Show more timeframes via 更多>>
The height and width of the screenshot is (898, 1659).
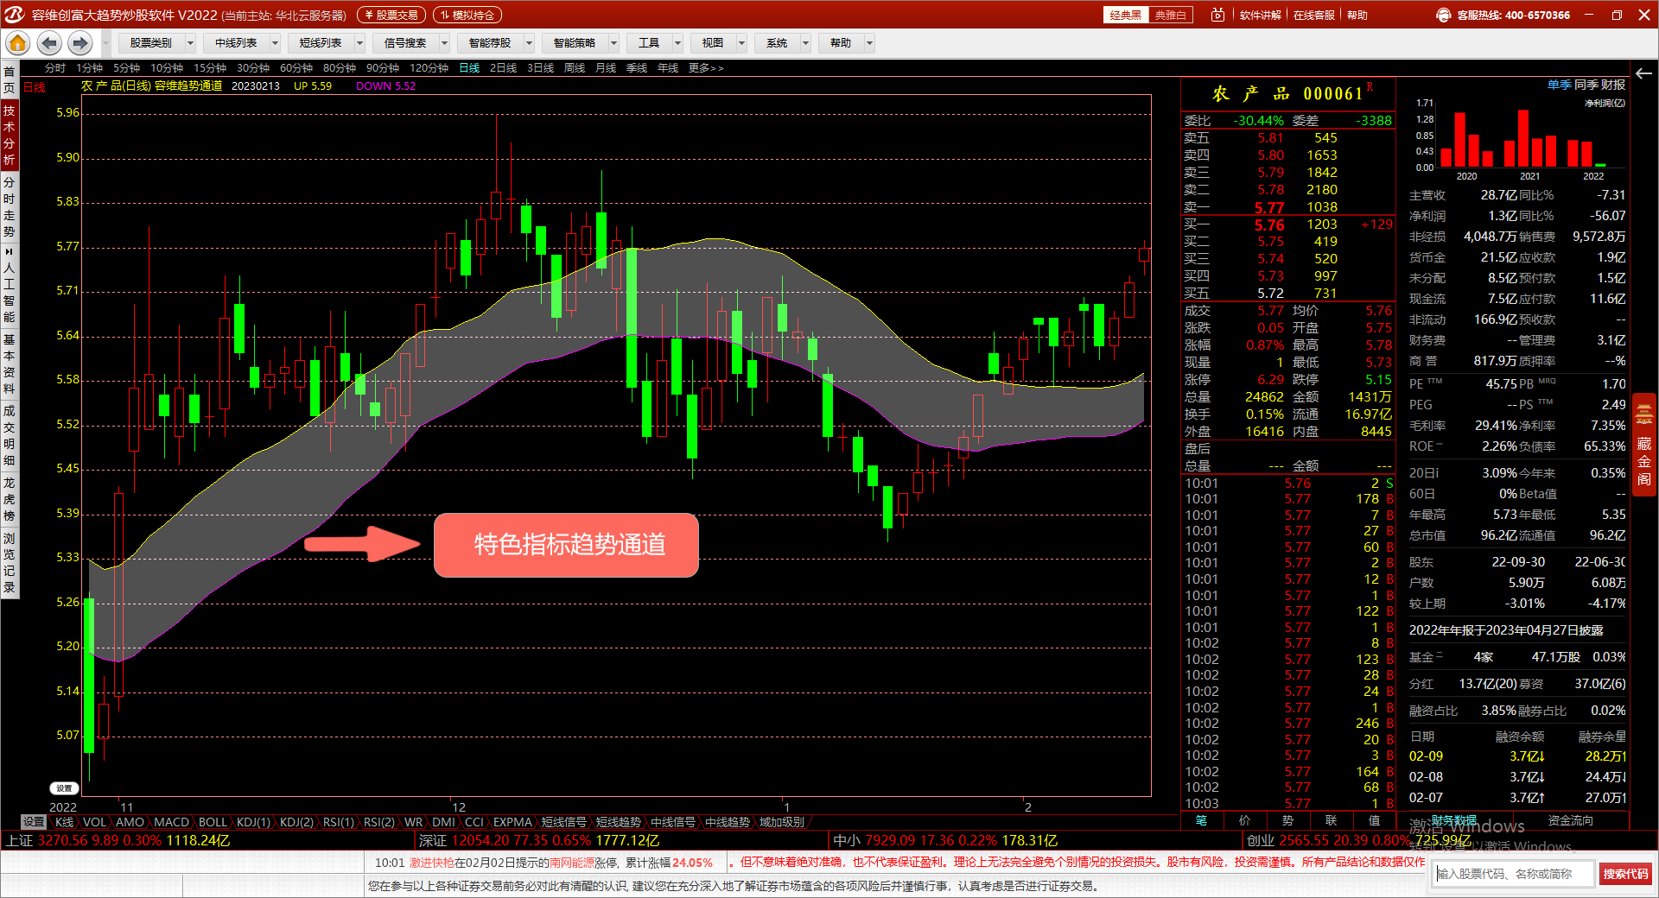[706, 67]
